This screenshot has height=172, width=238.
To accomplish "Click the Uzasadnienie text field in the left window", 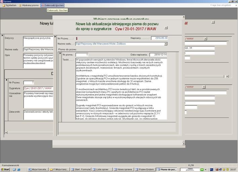I will 38,100.
